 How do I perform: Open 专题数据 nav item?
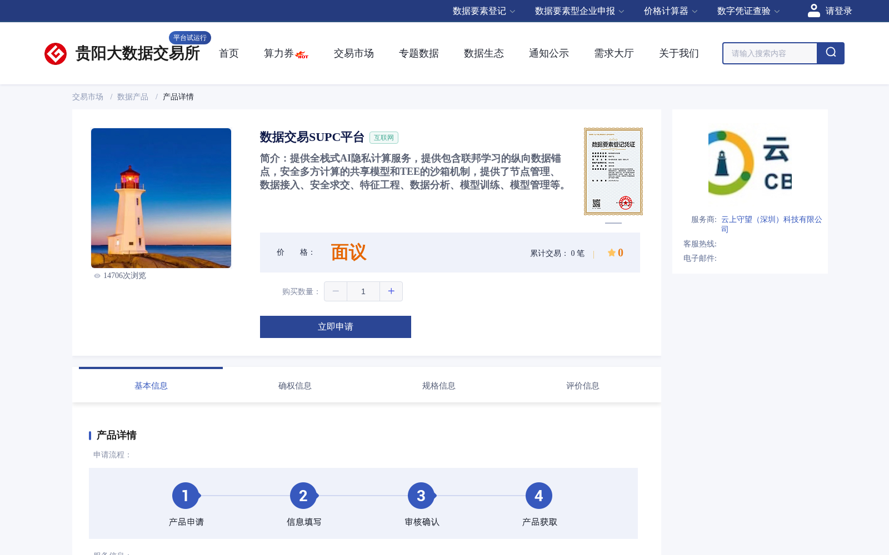tap(419, 53)
